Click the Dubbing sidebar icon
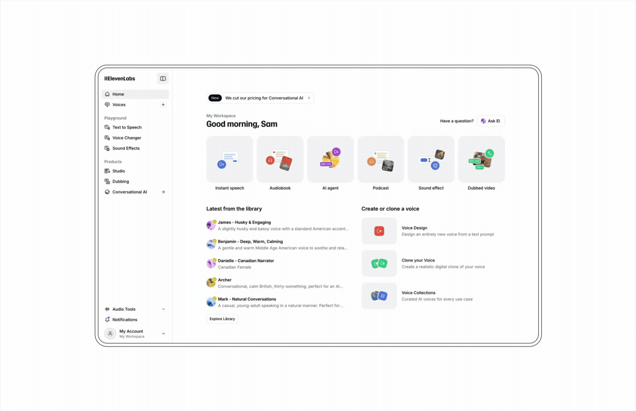The image size is (636, 411). click(107, 181)
